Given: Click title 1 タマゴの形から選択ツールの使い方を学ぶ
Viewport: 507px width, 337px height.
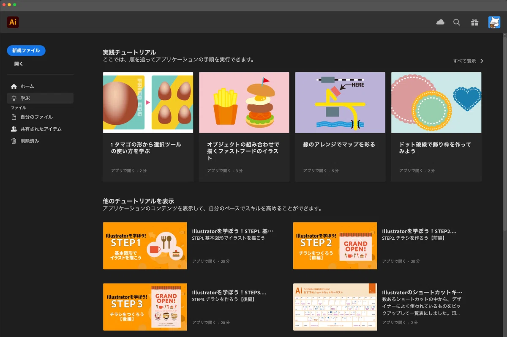Looking at the screenshot, I should (x=146, y=148).
